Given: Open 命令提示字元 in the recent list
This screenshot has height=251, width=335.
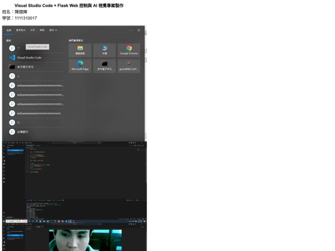Looking at the screenshot, I should pyautogui.click(x=35, y=67).
